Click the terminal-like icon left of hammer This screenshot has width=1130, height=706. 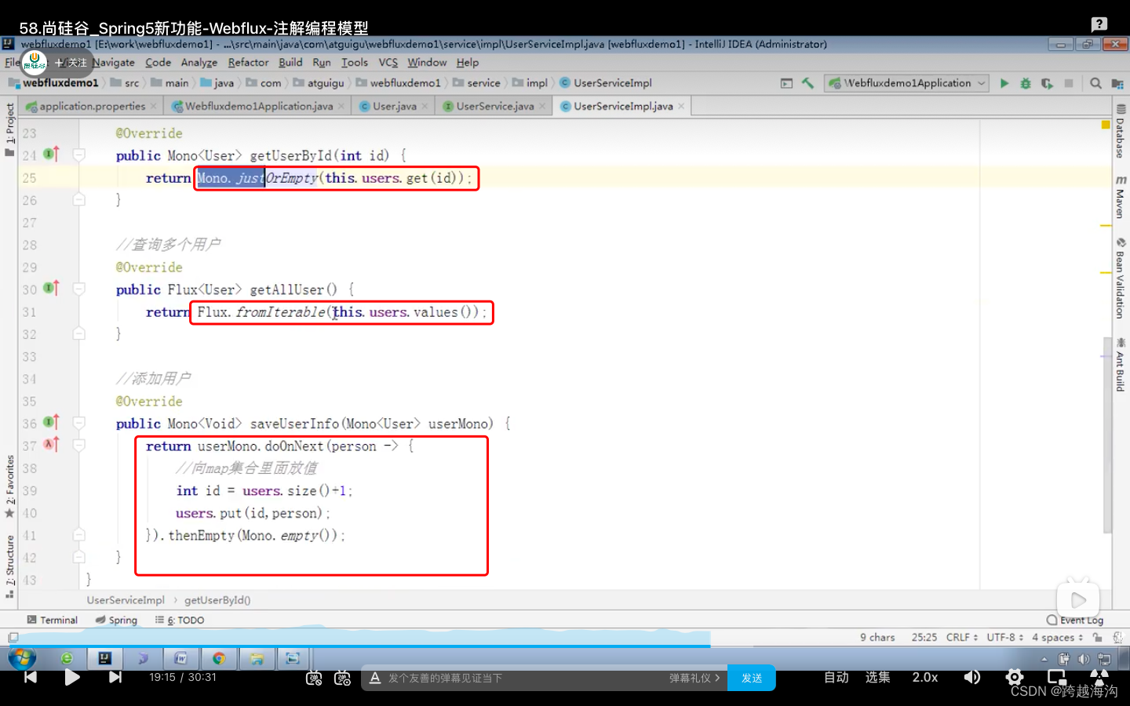coord(786,83)
